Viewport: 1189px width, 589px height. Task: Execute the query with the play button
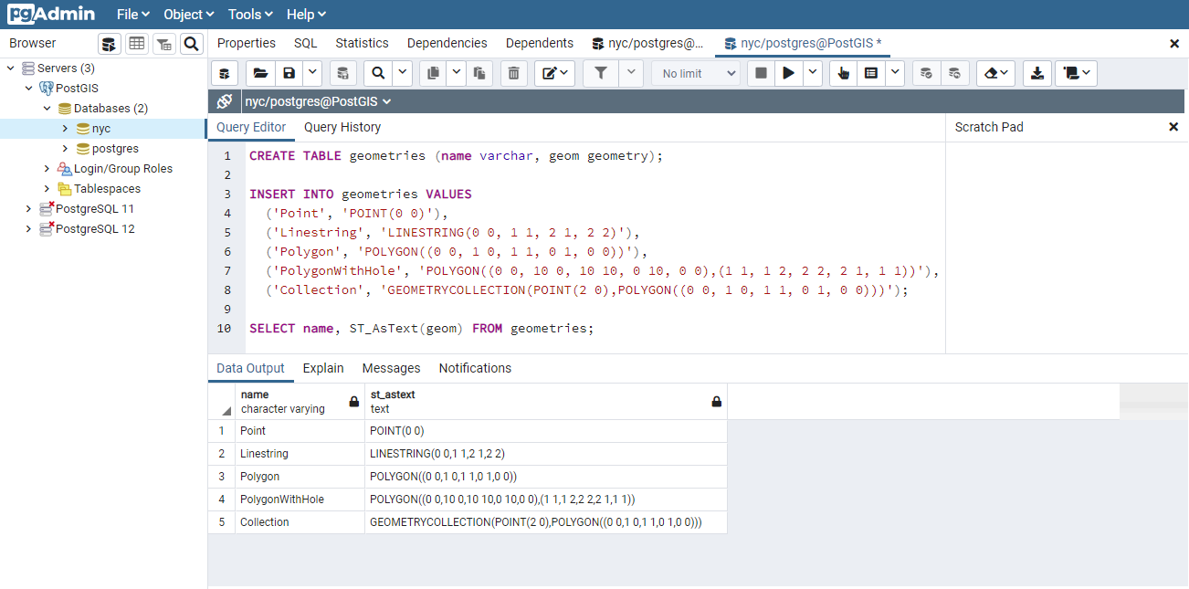[x=789, y=74]
